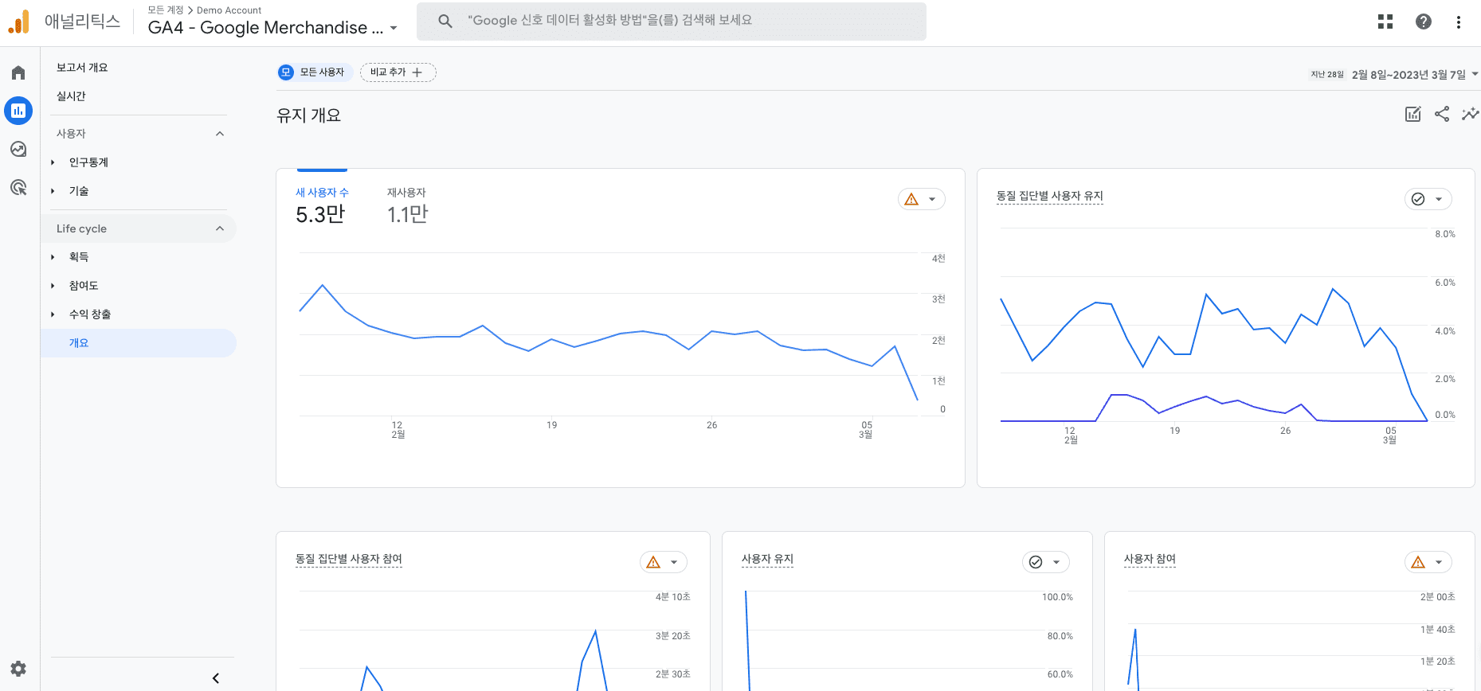1481x691 pixels.
Task: Open the Explore icon in left rail
Action: tap(18, 149)
